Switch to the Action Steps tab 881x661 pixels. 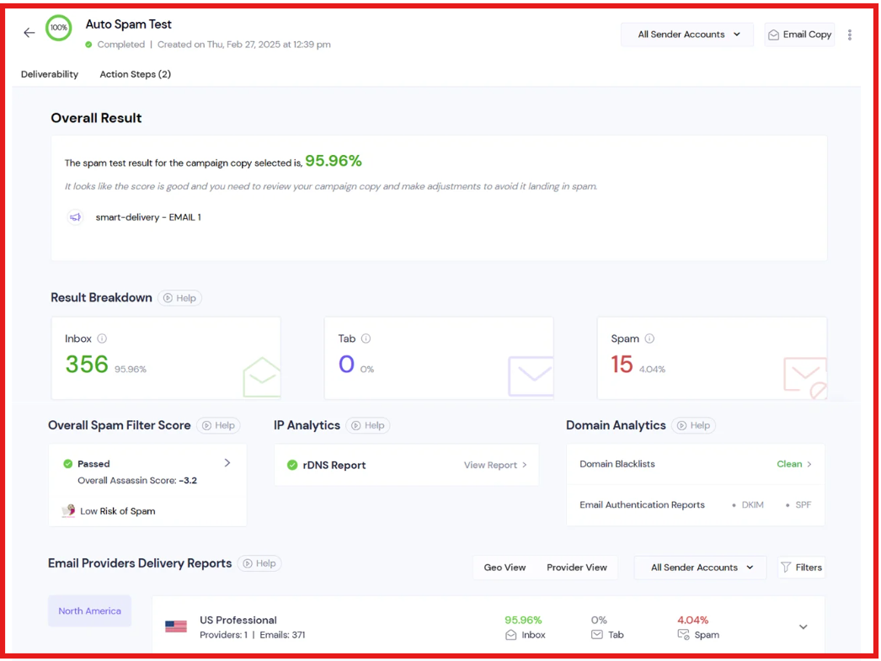[135, 74]
